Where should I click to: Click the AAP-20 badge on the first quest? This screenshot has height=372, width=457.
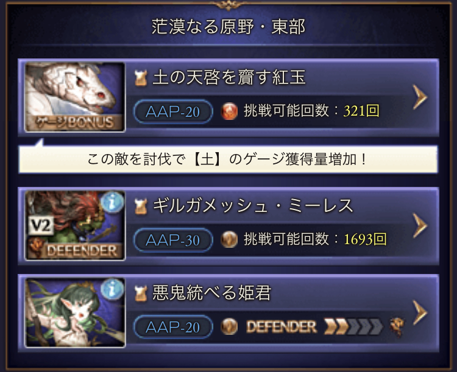click(x=173, y=112)
